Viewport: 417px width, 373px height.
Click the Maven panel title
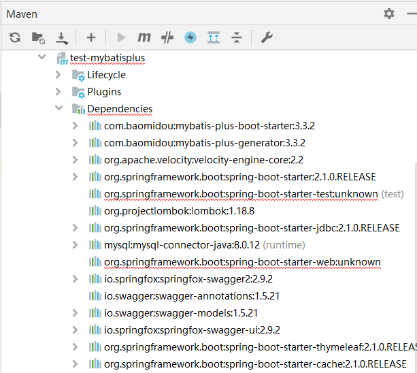coord(22,14)
